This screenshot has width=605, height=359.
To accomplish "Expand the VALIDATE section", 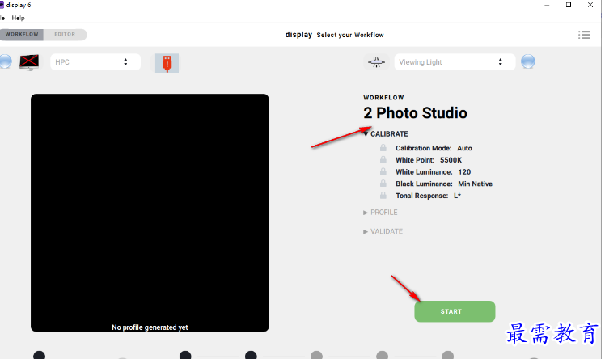I will [x=383, y=231].
